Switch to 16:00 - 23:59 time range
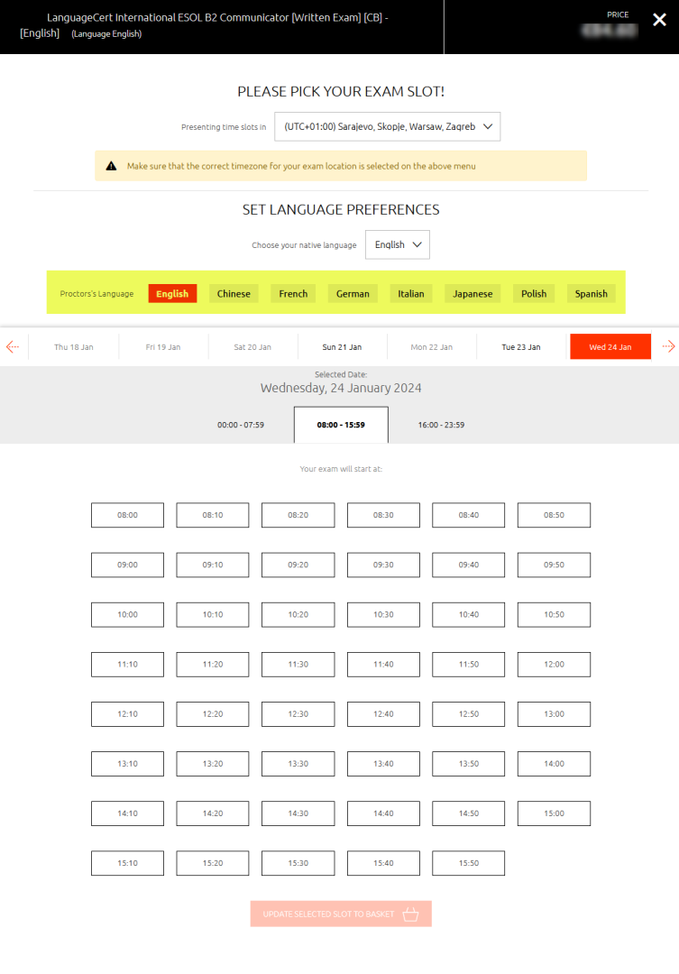The image size is (679, 974). (x=441, y=425)
